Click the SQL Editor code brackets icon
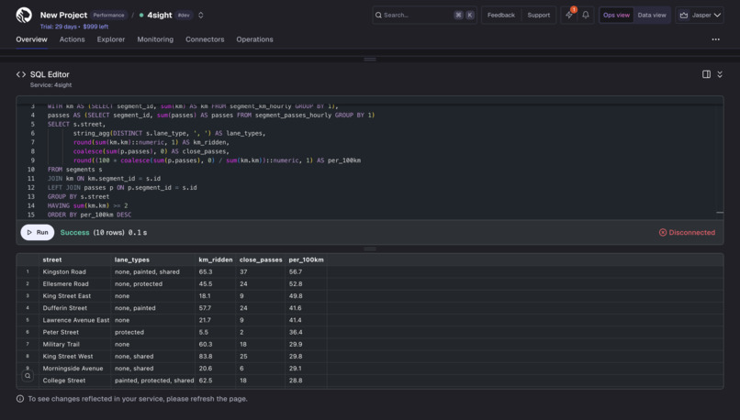Viewport: 740px width, 420px height. point(21,74)
